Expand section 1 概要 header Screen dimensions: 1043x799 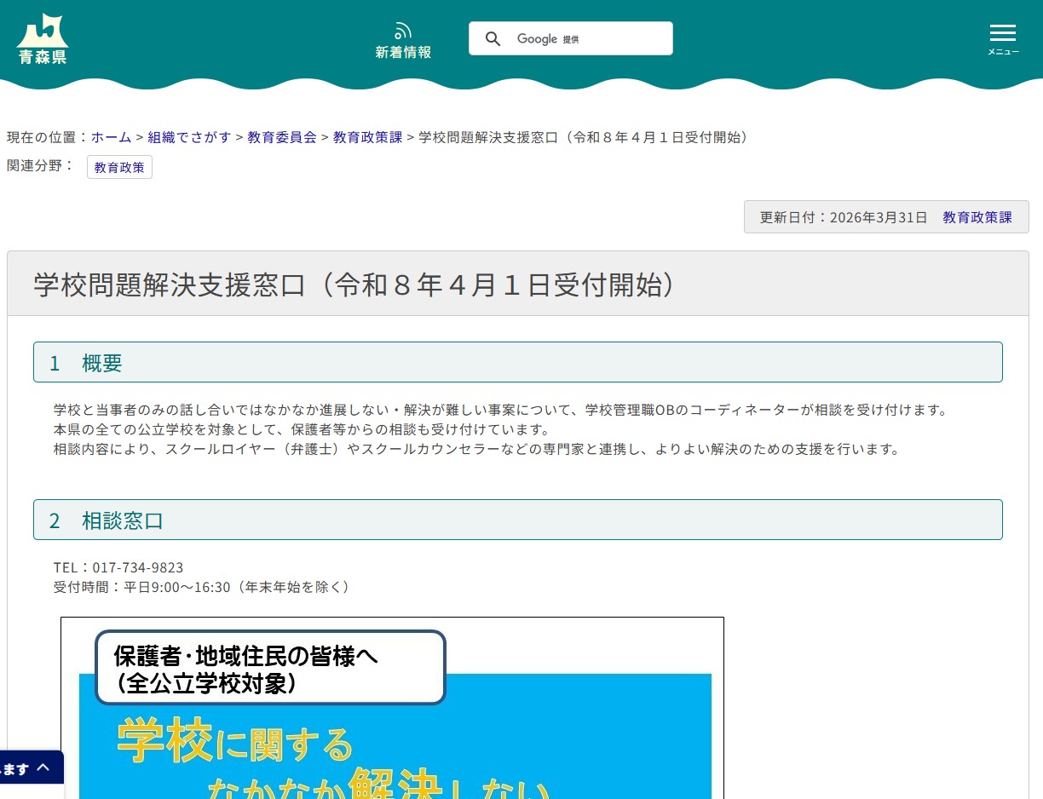pyautogui.click(x=517, y=362)
